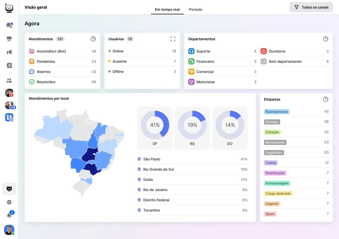Image resolution: width=339 pixels, height=239 pixels.
Task: Open the contacts address book in sidebar
Action: (x=9, y=65)
